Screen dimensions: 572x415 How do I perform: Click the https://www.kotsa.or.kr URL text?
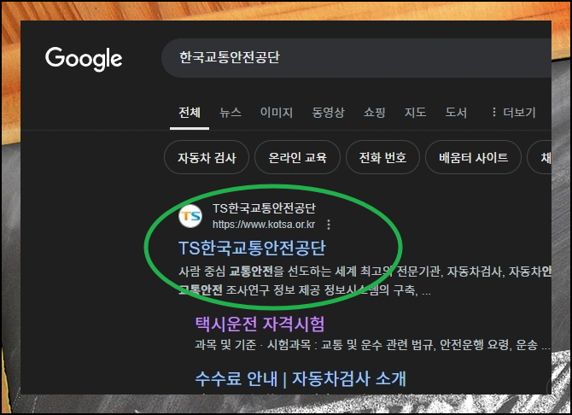click(264, 225)
